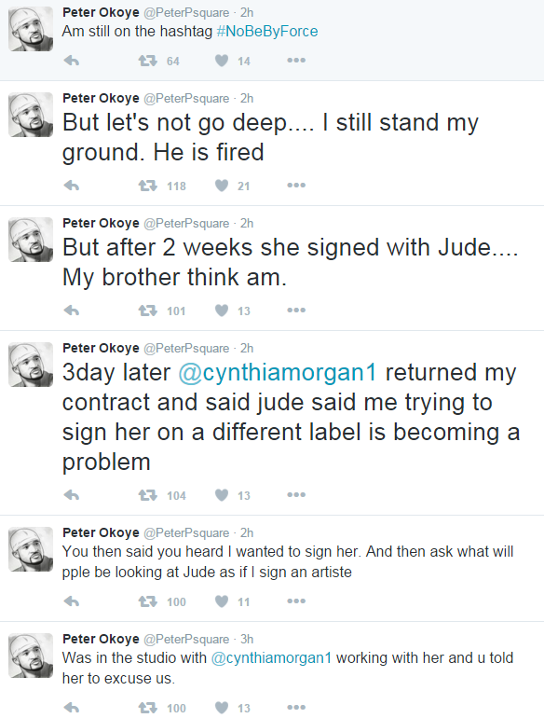The width and height of the screenshot is (544, 718).
Task: Reply to the '3day later' contract tweet
Action: coord(72,495)
